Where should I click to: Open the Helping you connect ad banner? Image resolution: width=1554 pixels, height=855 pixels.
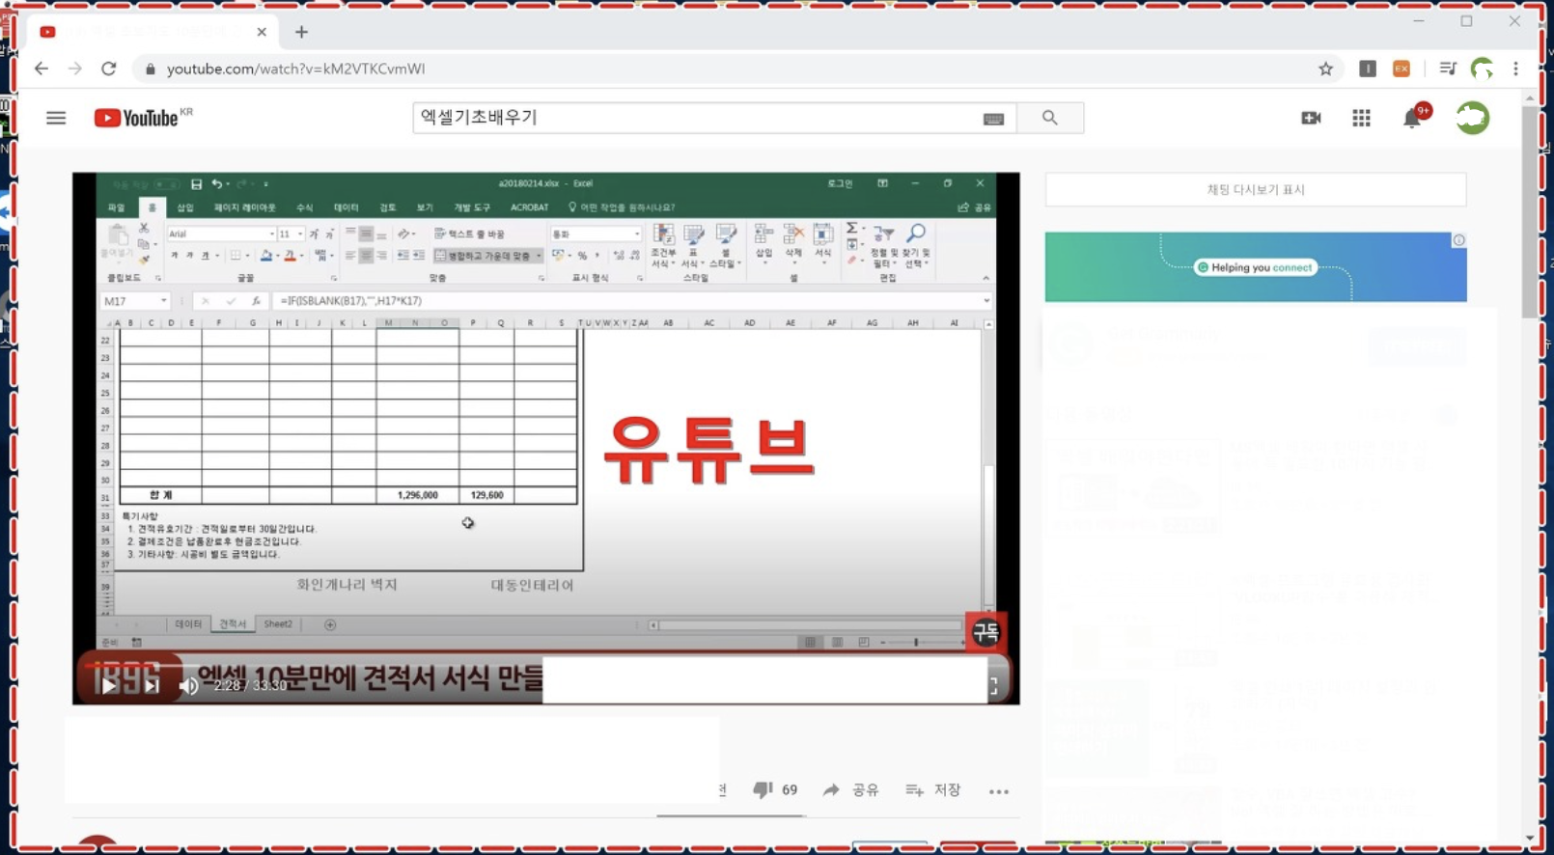[1256, 267]
